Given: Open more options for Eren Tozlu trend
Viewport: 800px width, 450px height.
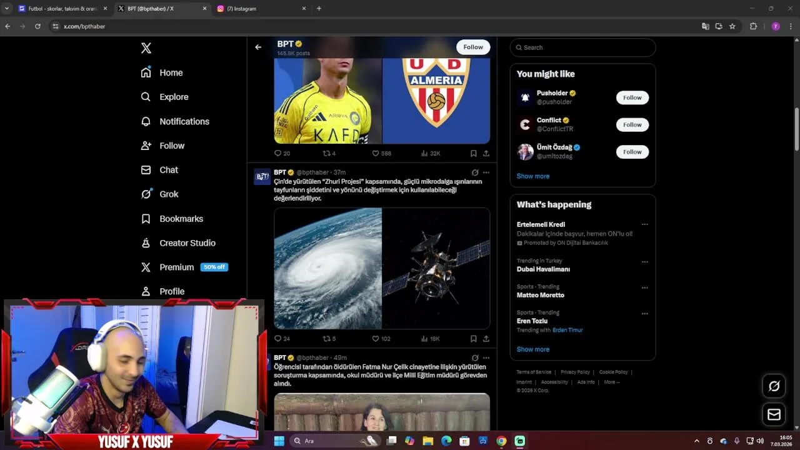Looking at the screenshot, I should tap(644, 314).
